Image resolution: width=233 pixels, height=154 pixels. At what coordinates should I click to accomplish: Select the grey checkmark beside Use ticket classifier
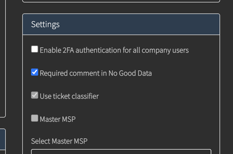35,95
